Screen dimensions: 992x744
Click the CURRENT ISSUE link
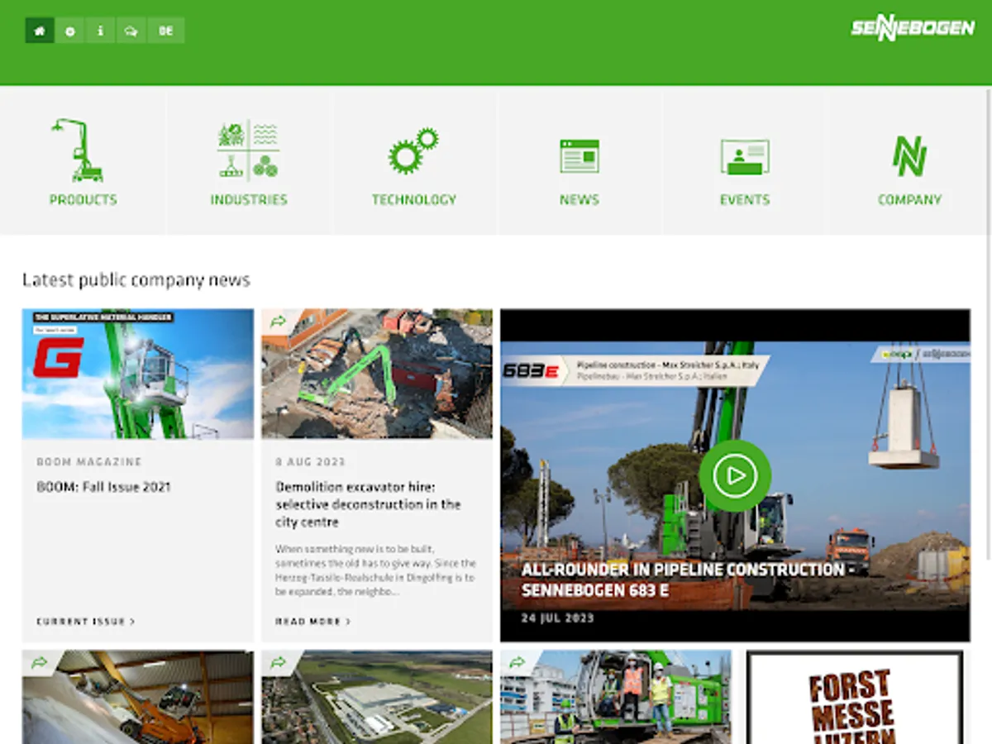tap(86, 621)
